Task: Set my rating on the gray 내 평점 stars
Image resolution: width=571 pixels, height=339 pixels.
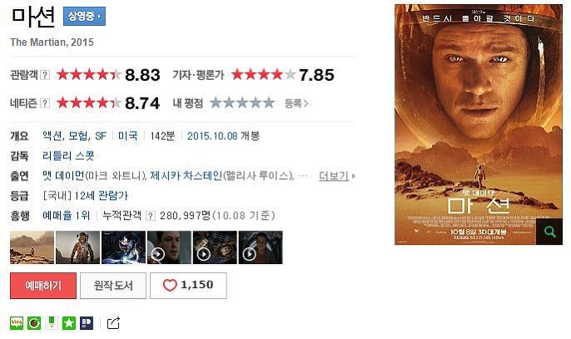Action: click(242, 103)
